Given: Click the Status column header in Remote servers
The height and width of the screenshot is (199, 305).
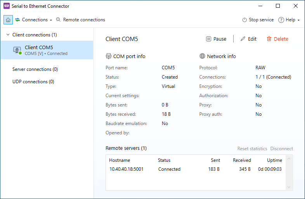Looking at the screenshot, I should click(164, 160).
